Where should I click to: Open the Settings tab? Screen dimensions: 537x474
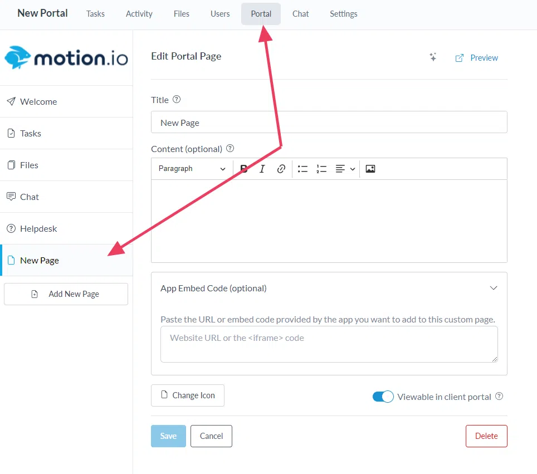[x=343, y=14]
